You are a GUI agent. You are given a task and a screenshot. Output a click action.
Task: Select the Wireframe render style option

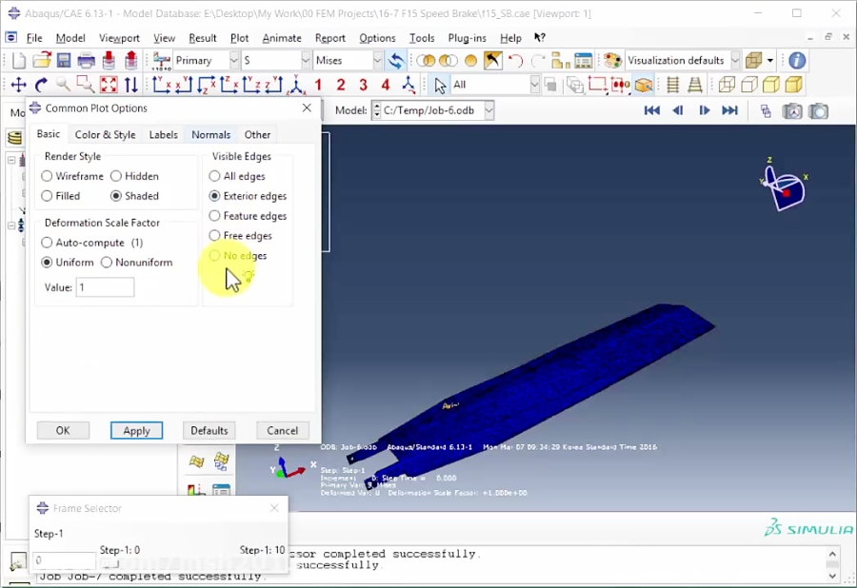(x=47, y=176)
